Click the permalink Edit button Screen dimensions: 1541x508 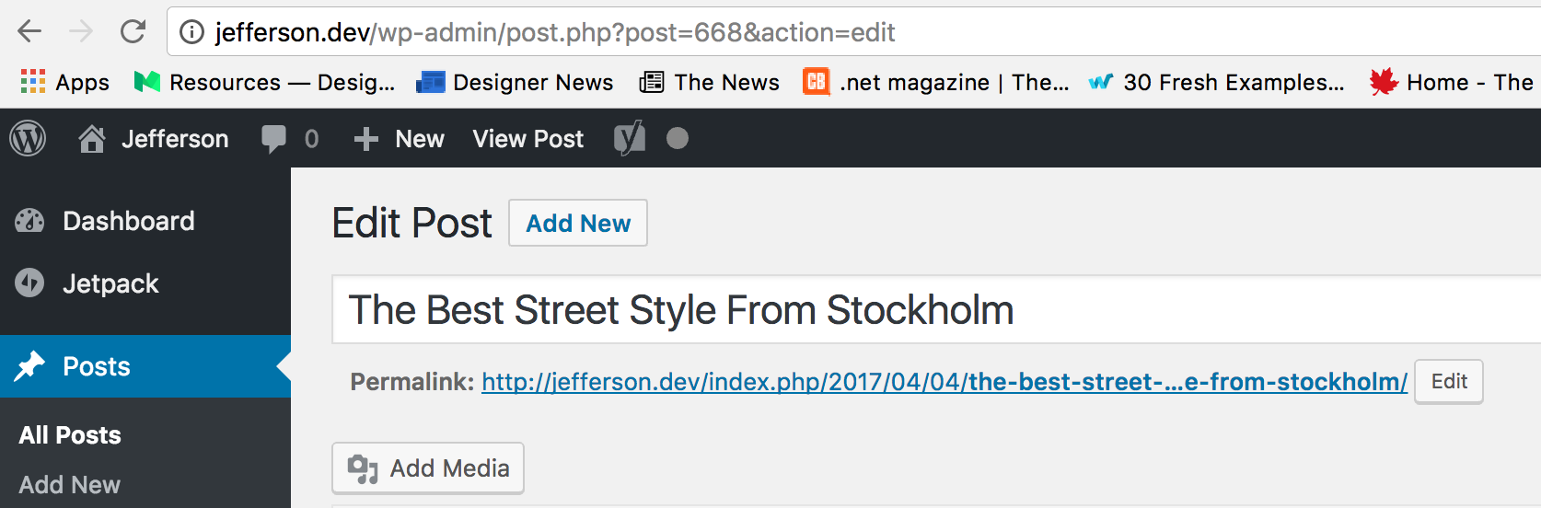[x=1449, y=381]
